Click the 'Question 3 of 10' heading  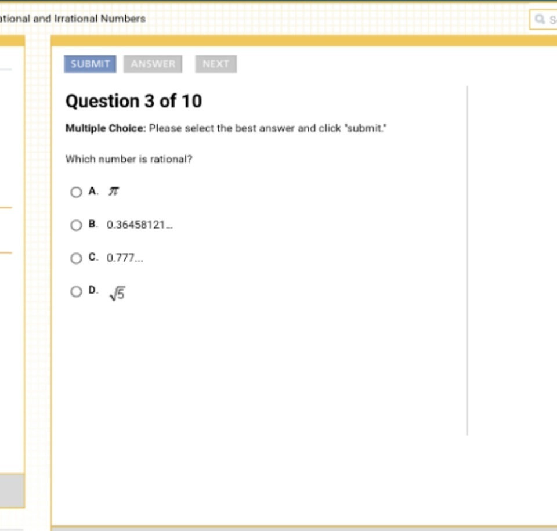click(x=133, y=101)
